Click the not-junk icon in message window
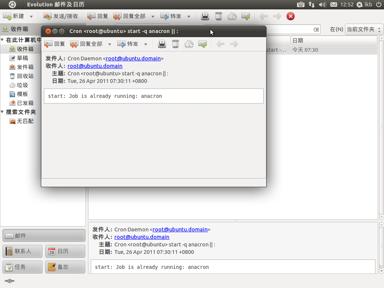The width and height of the screenshot is (384, 288). click(202, 44)
